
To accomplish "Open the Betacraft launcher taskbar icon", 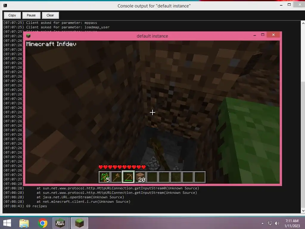I will pyautogui.click(x=60, y=223).
